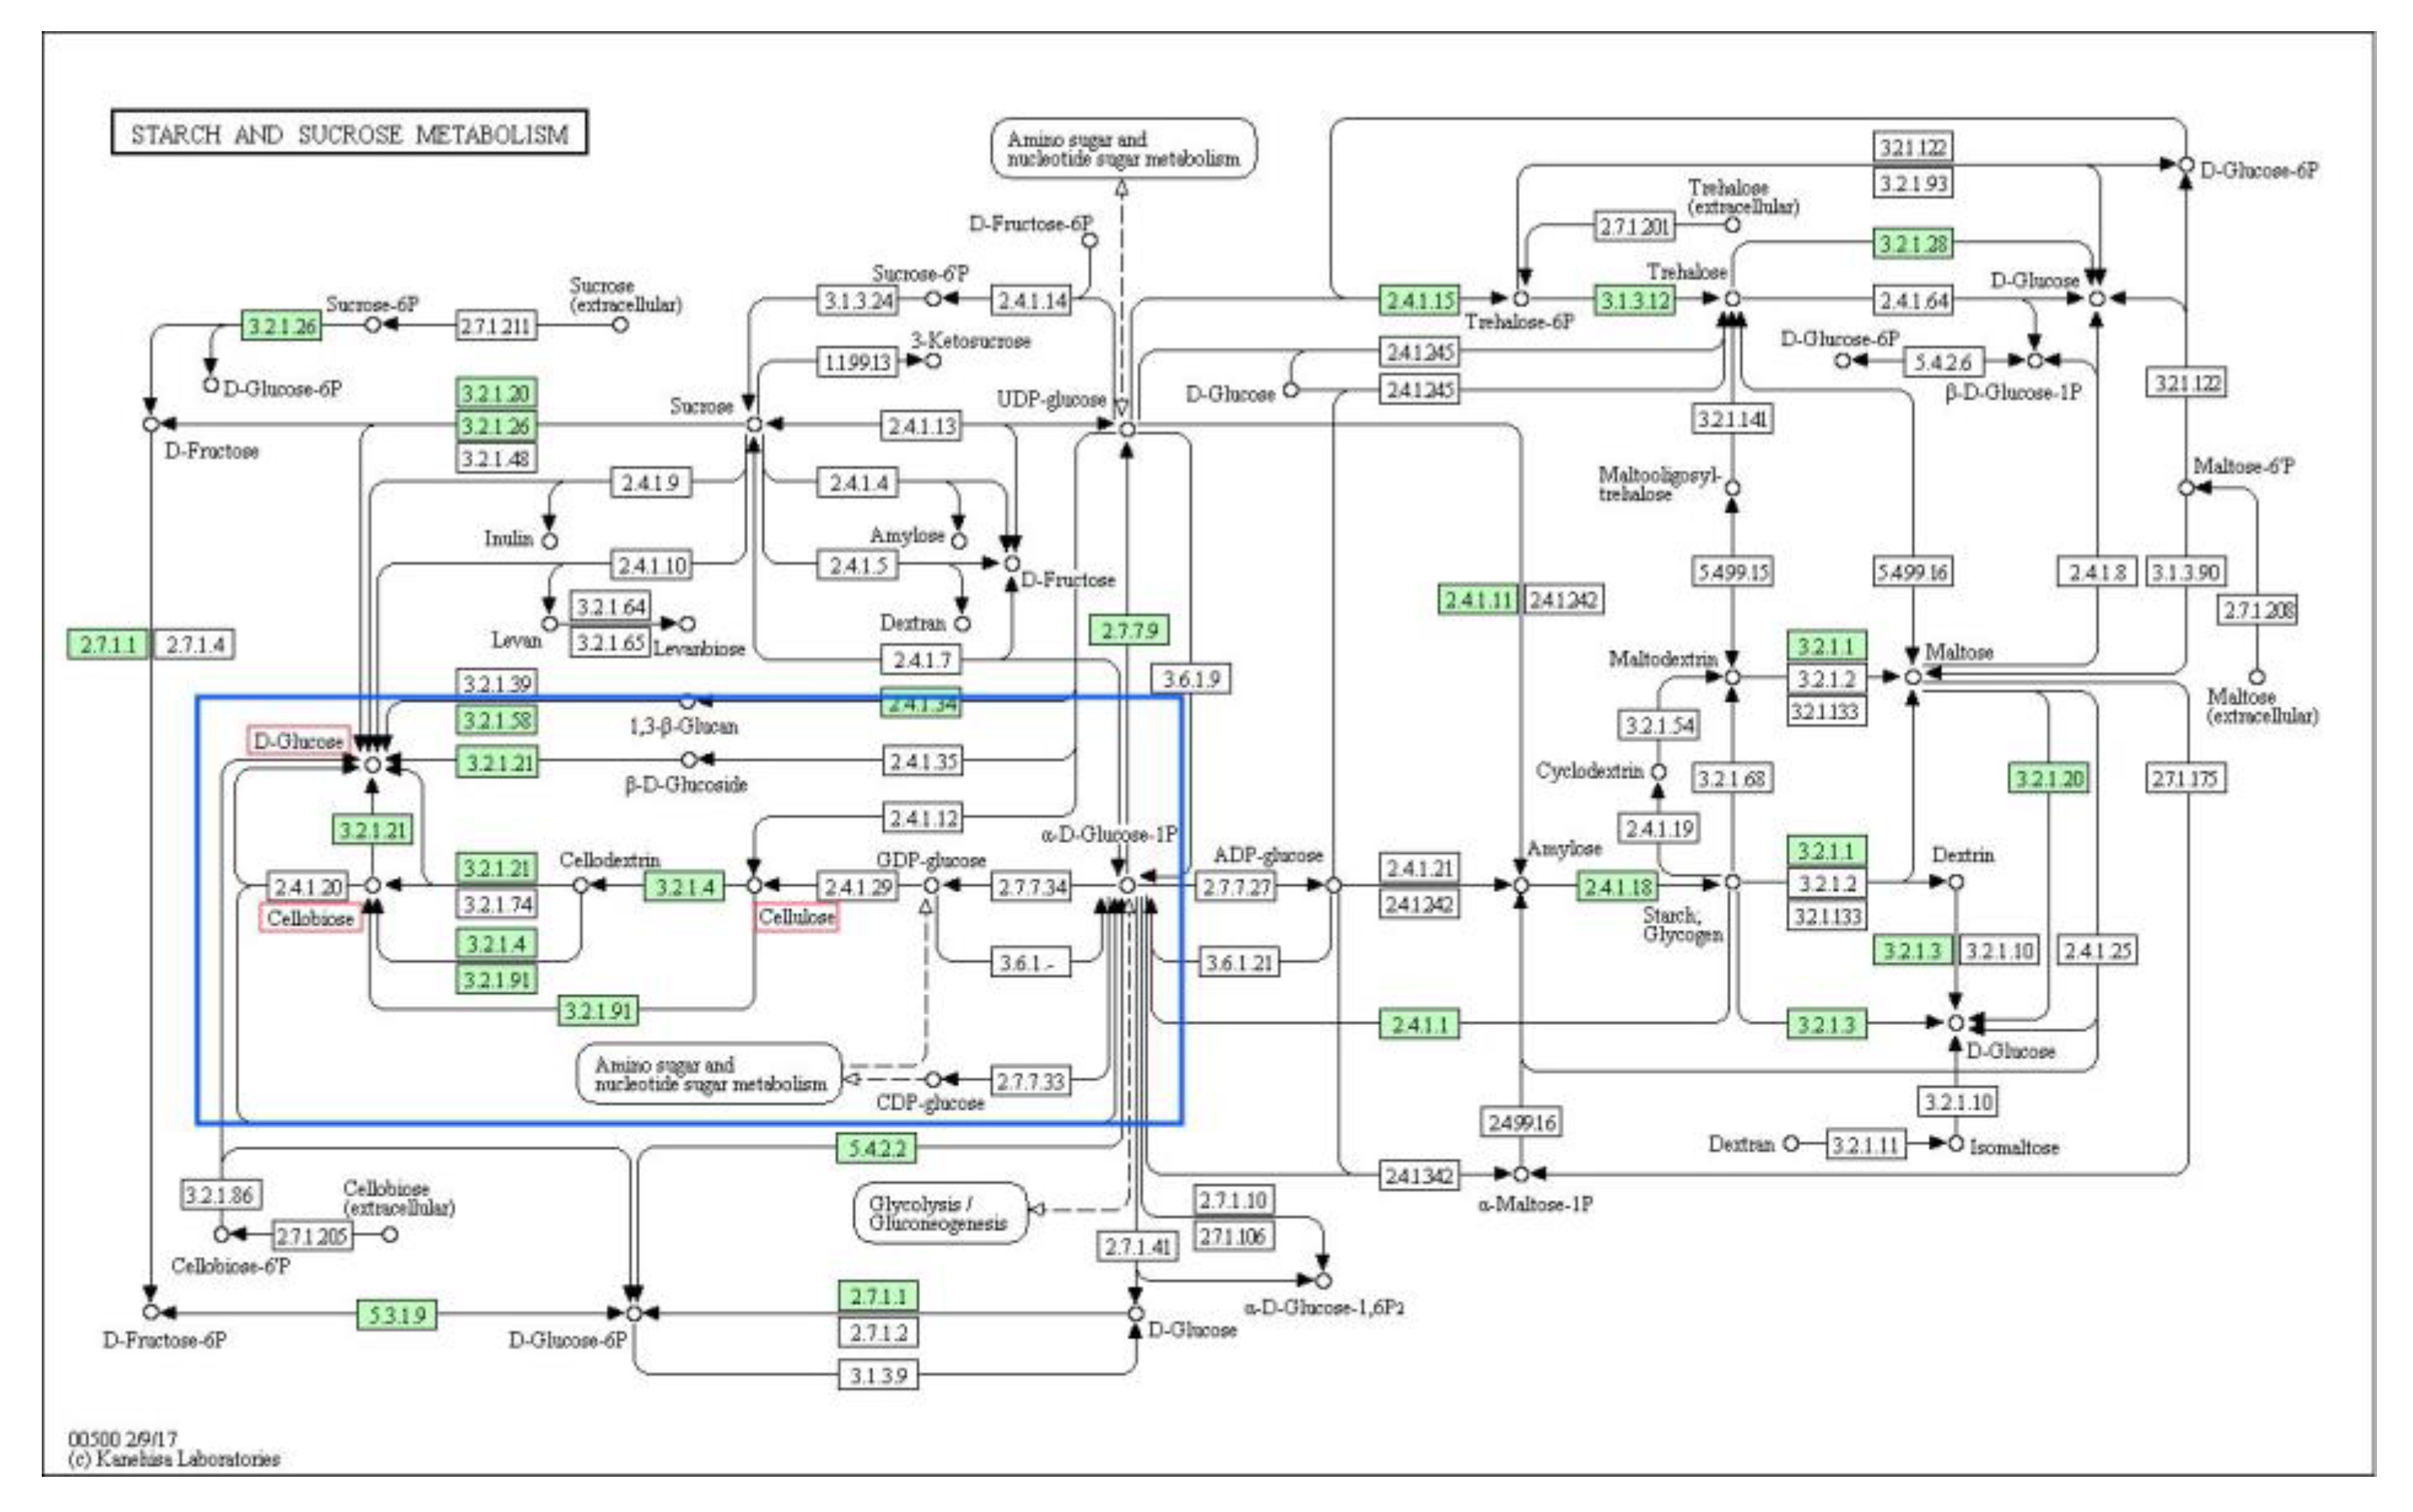Image resolution: width=2413 pixels, height=1512 pixels.
Task: Open the top Amino sugar metabolism pathway box
Action: click(1124, 149)
